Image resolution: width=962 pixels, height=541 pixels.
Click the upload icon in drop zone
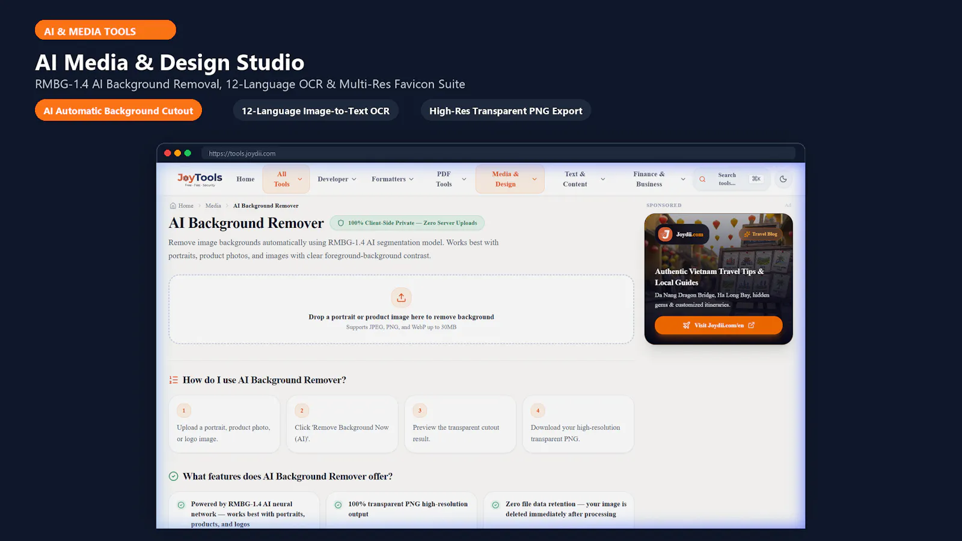401,298
